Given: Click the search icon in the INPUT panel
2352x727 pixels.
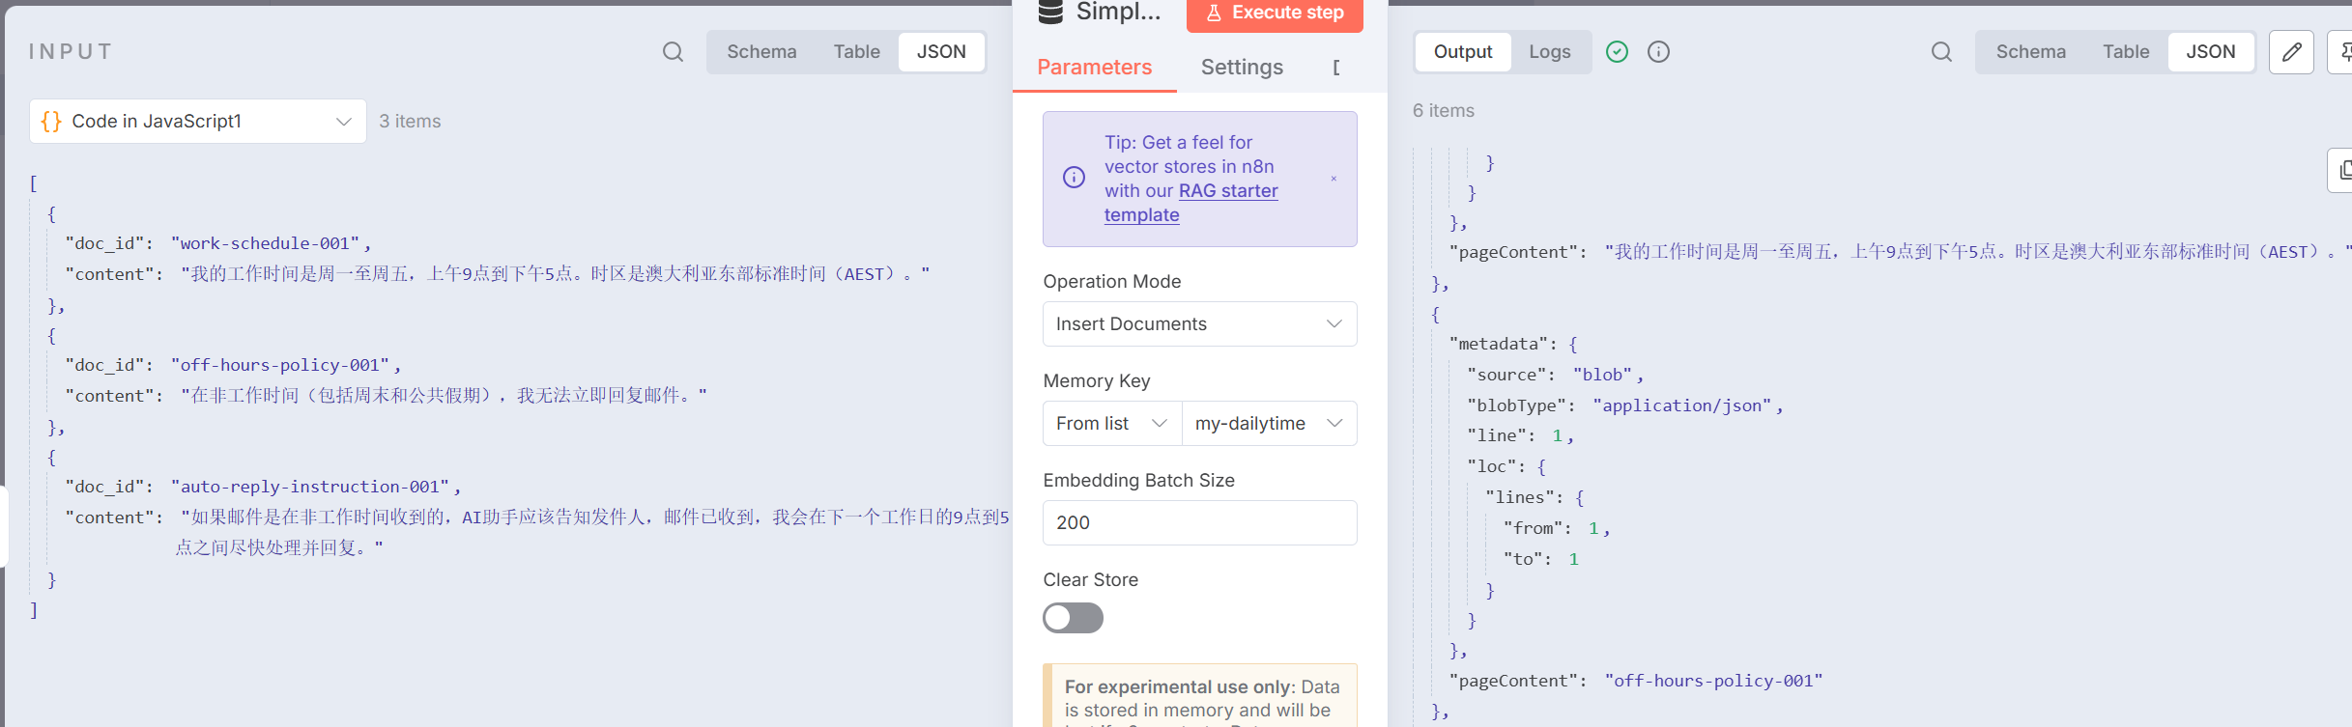Looking at the screenshot, I should click(x=673, y=52).
